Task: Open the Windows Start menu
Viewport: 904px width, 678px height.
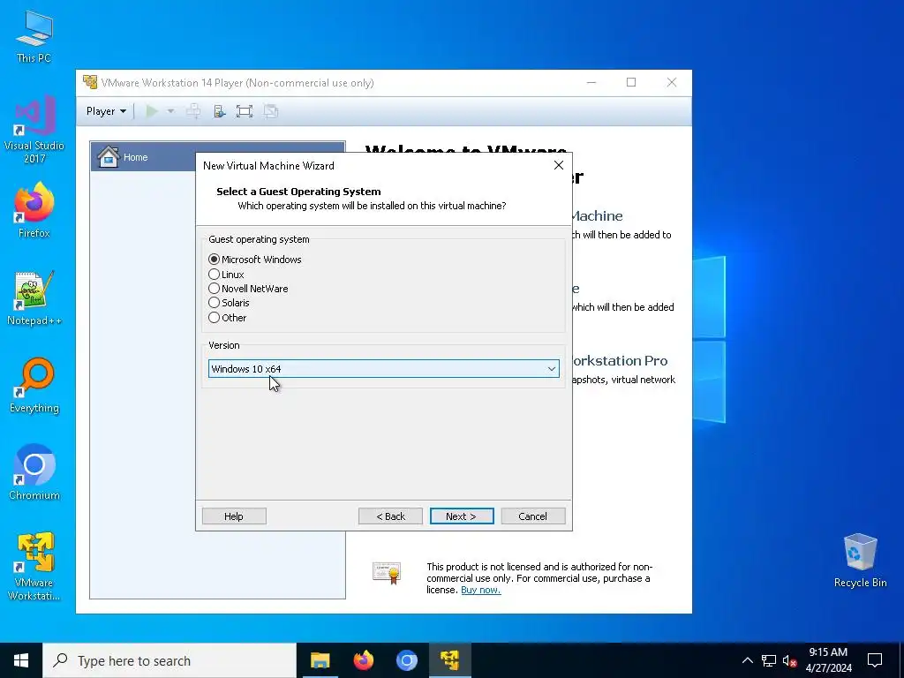Action: coord(21,660)
